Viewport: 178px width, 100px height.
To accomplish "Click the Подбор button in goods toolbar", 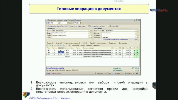I will (82, 46).
